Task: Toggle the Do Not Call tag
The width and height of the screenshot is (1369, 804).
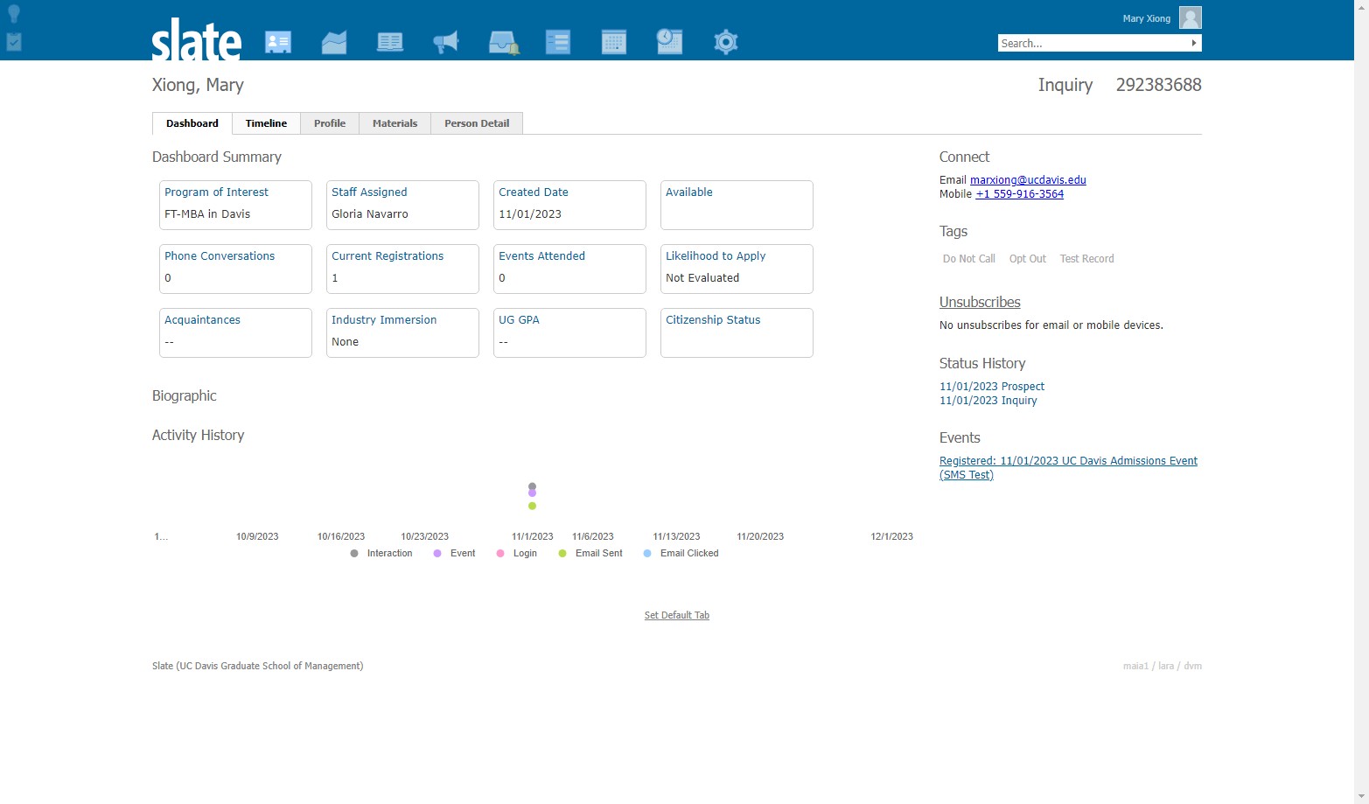Action: coord(969,259)
